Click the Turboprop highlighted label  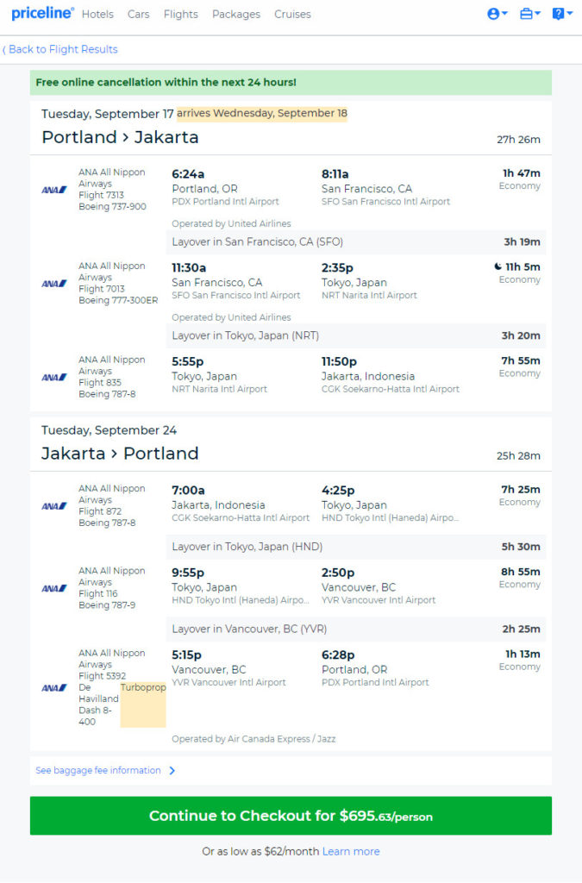tap(143, 687)
